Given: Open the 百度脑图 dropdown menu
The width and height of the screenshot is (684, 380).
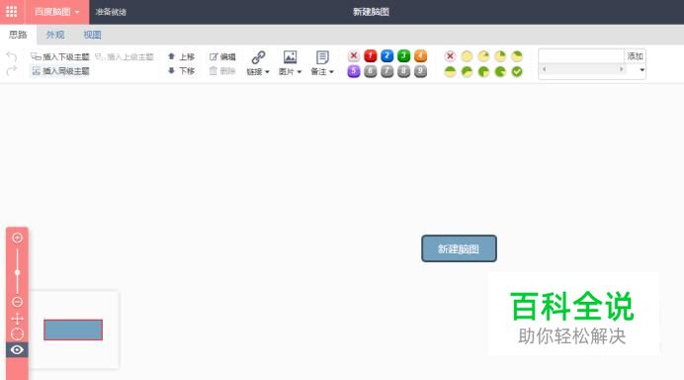Looking at the screenshot, I should pyautogui.click(x=56, y=12).
